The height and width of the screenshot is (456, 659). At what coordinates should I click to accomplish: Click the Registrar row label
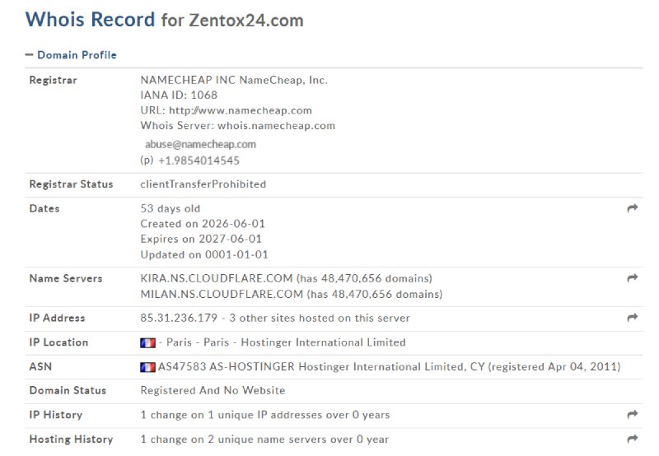click(x=53, y=80)
